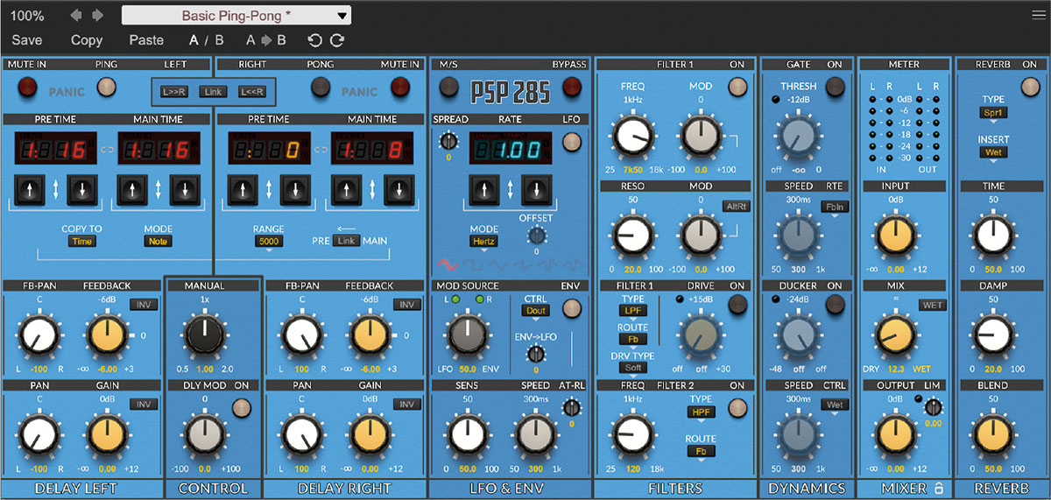The image size is (1051, 500).
Task: Open the Basic Ping-Pong preset dropdown
Action: coord(236,15)
